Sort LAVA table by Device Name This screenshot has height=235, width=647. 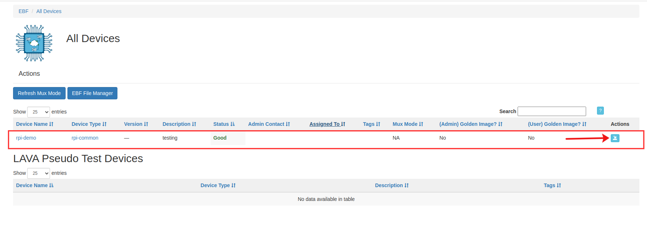coord(35,185)
